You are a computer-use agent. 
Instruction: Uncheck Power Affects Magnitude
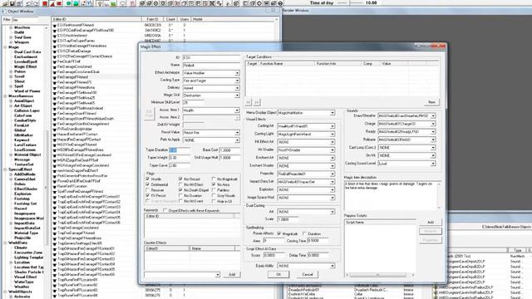point(279,233)
